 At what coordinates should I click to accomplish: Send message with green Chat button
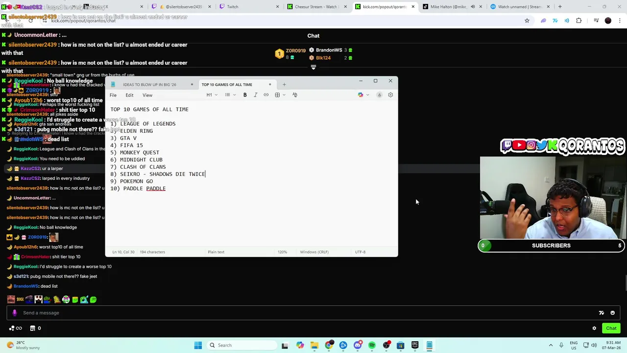pos(611,328)
